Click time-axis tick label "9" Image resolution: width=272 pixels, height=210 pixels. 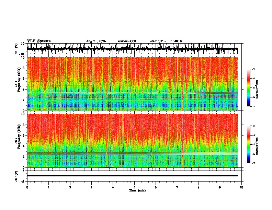tap(220, 187)
